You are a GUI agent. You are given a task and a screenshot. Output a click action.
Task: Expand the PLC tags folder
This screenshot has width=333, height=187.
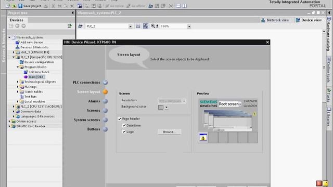[18, 87]
